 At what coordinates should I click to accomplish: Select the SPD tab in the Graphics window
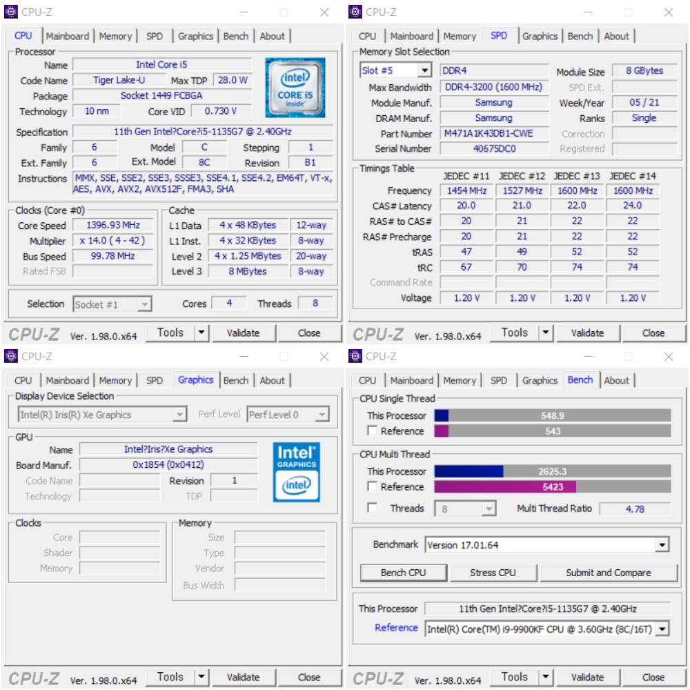(155, 380)
